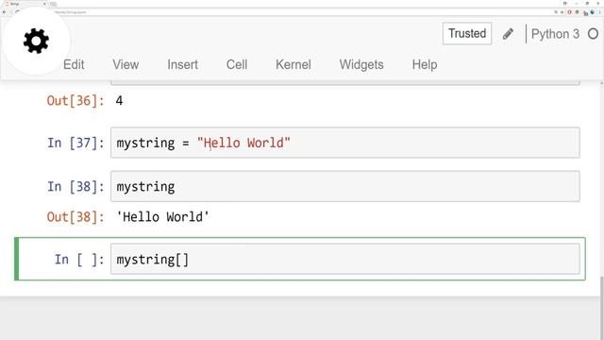Open the Edit menu
This screenshot has width=604, height=340.
pos(74,64)
